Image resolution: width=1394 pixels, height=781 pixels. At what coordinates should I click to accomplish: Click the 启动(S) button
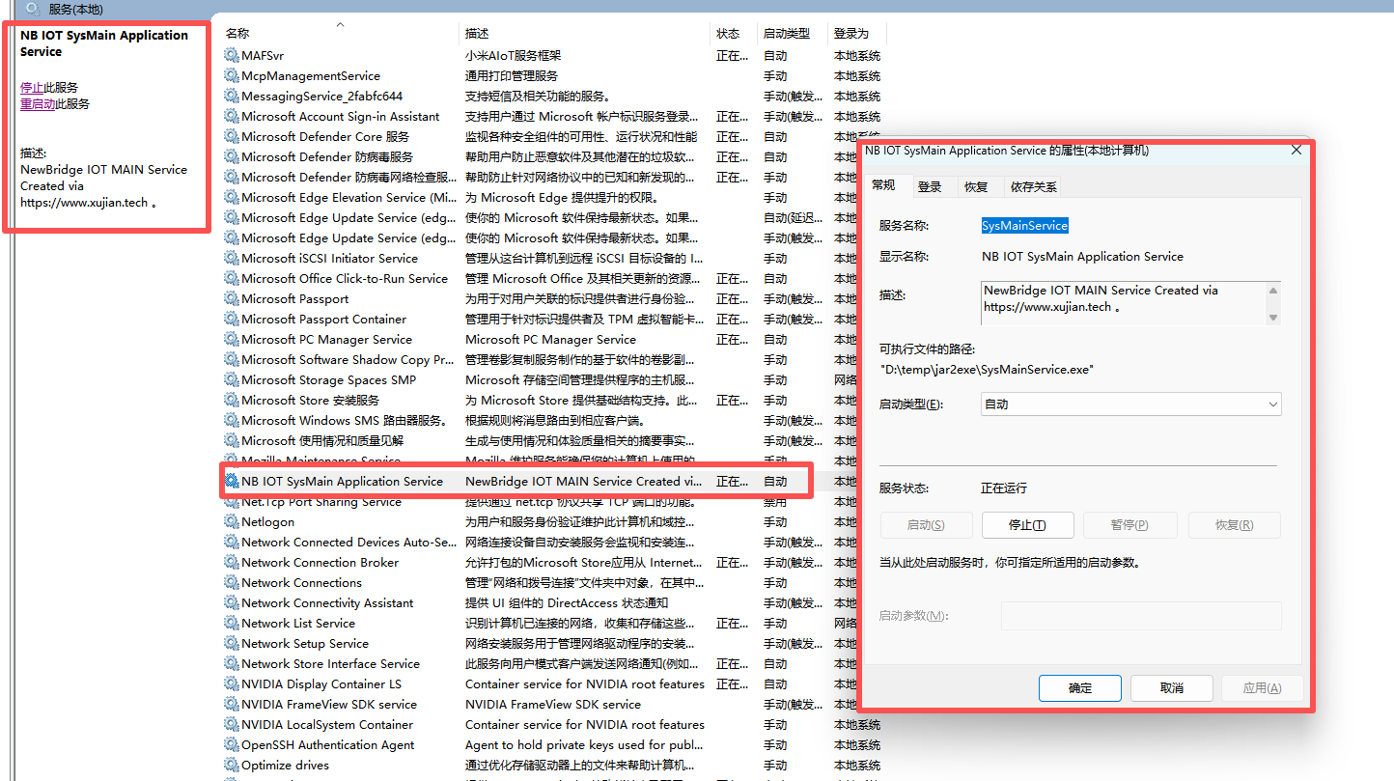click(x=926, y=525)
